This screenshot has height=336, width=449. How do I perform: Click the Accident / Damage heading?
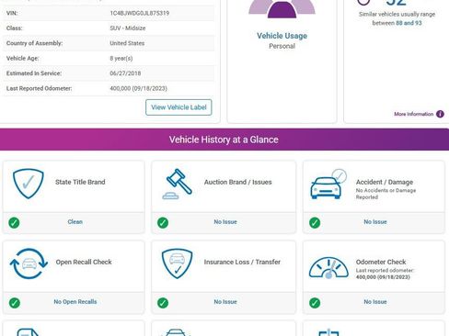tap(385, 182)
